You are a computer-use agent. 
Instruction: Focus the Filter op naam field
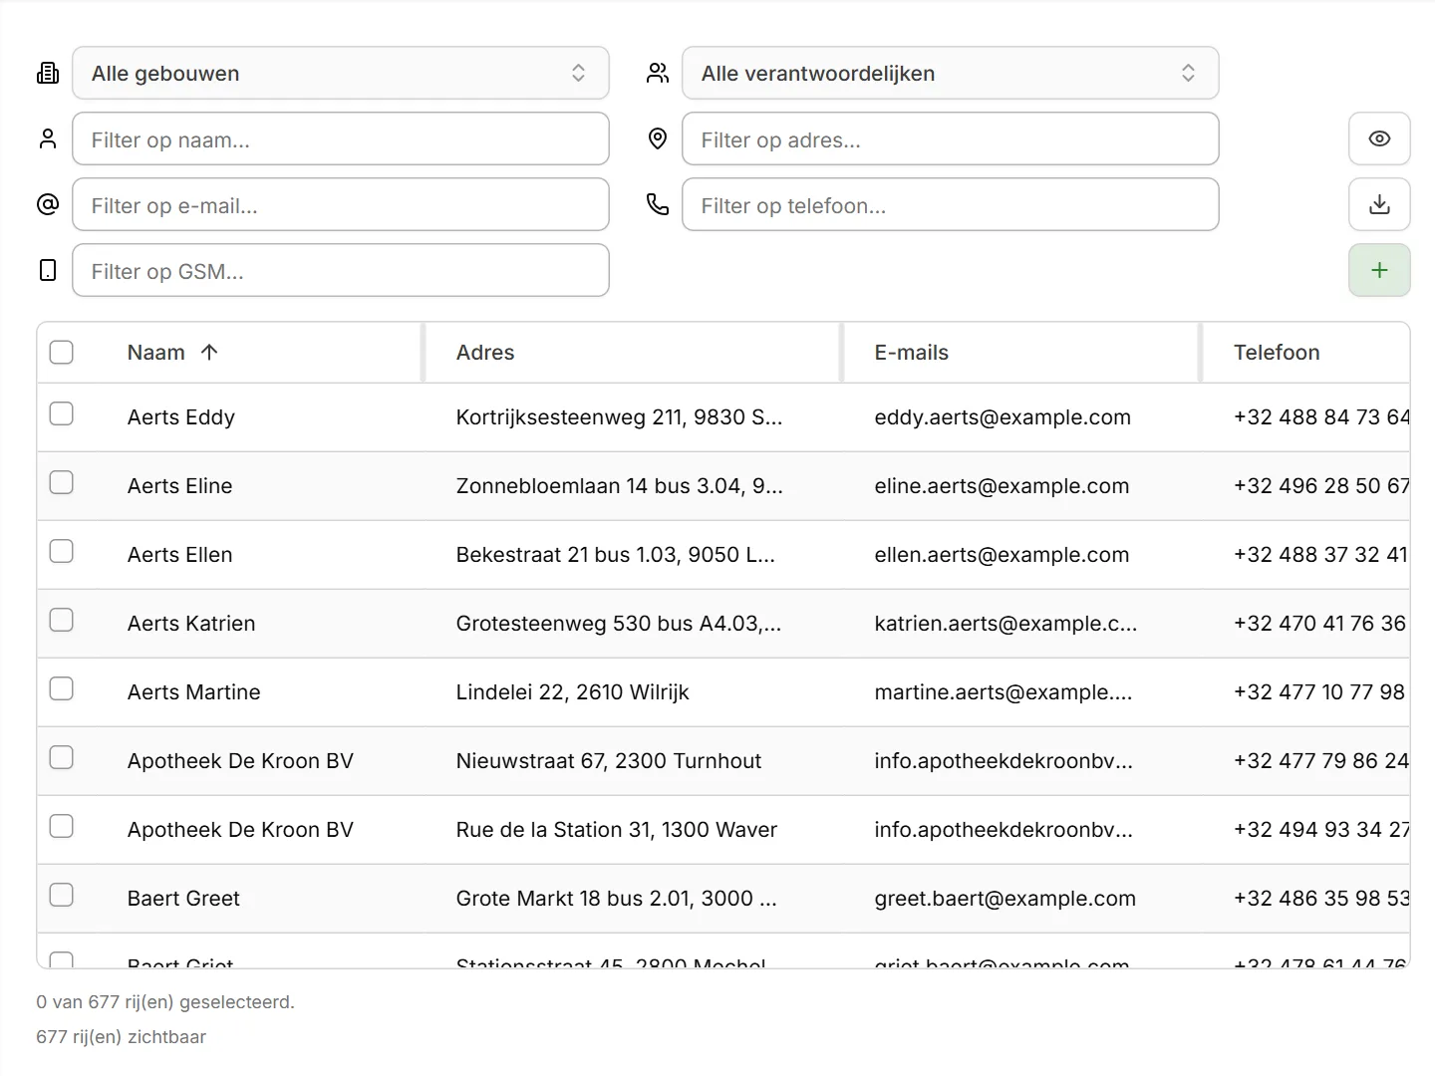(x=341, y=138)
